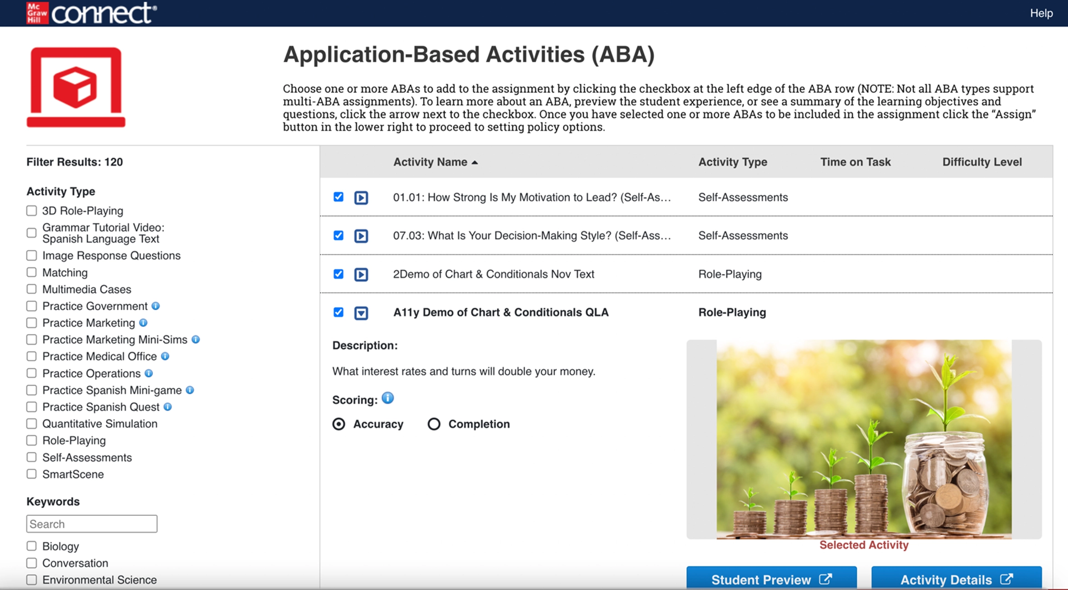Screen dimensions: 1068x590
Task: Click the Difficulty Level column header
Action: click(x=982, y=162)
